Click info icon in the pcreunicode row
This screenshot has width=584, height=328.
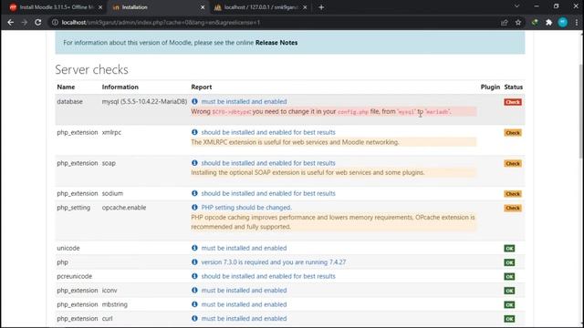194,276
